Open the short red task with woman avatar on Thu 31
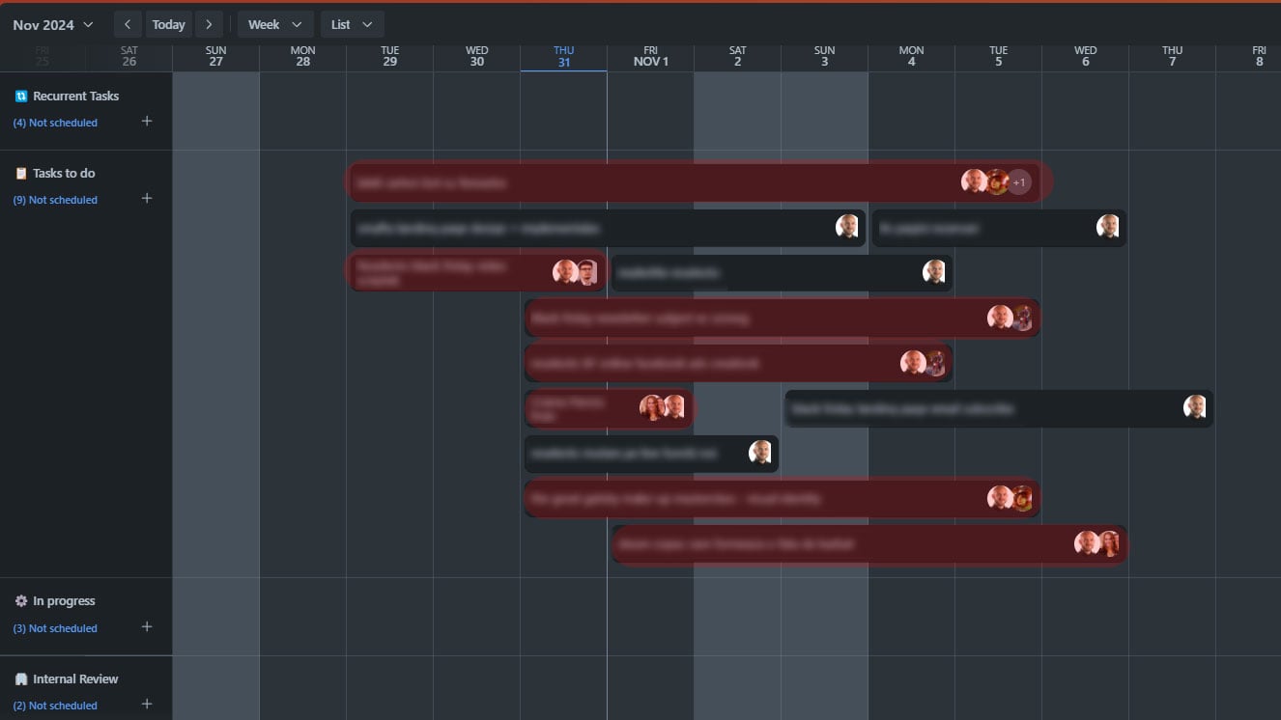The width and height of the screenshot is (1281, 720). [609, 408]
